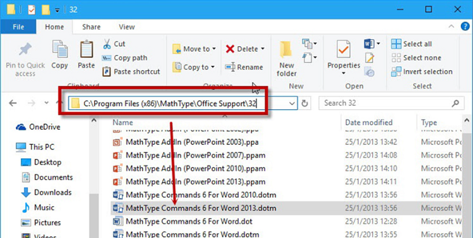Click the Copy icon in Clipboard group

60,50
